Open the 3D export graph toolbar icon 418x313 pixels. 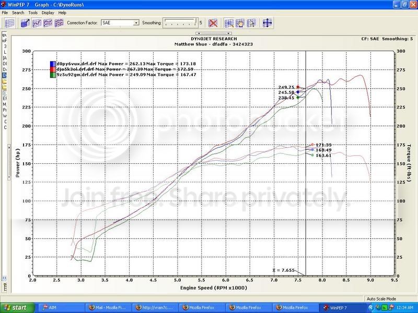(x=25, y=23)
